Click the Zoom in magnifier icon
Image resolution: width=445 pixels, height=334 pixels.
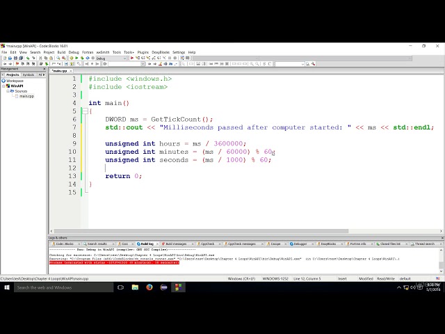(x=252, y=64)
